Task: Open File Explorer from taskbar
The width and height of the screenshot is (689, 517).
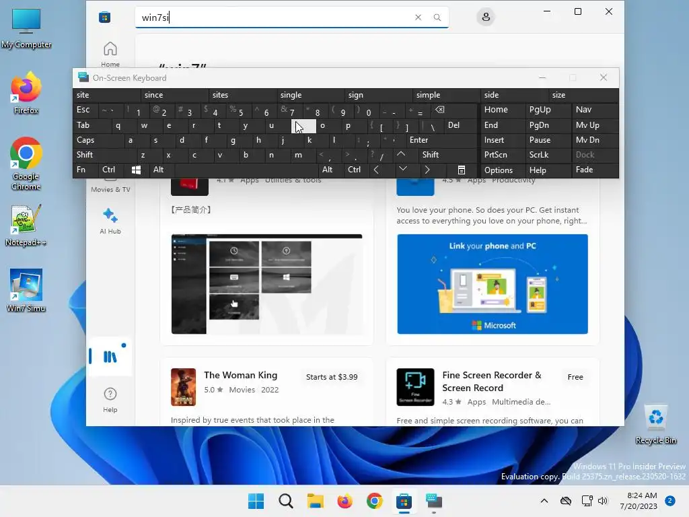Action: [315, 501]
